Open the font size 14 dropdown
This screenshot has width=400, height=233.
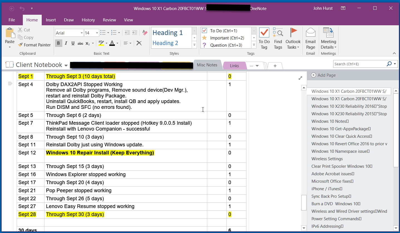(97, 33)
